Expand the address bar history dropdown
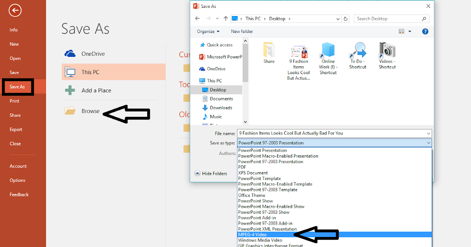The height and width of the screenshot is (247, 471). point(338,18)
